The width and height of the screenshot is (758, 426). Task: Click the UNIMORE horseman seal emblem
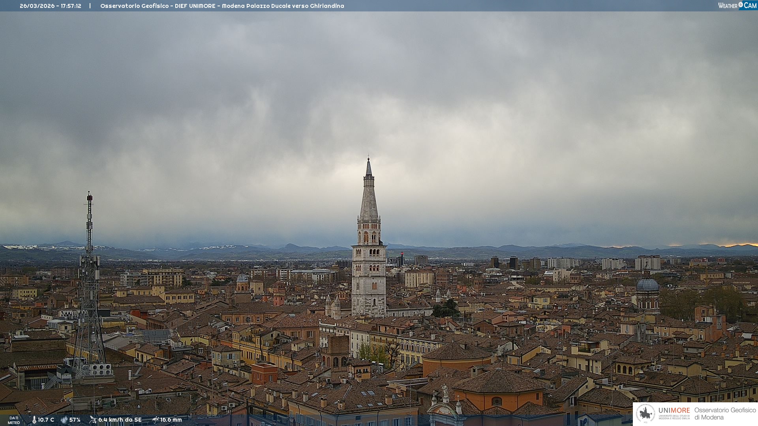[x=645, y=413]
